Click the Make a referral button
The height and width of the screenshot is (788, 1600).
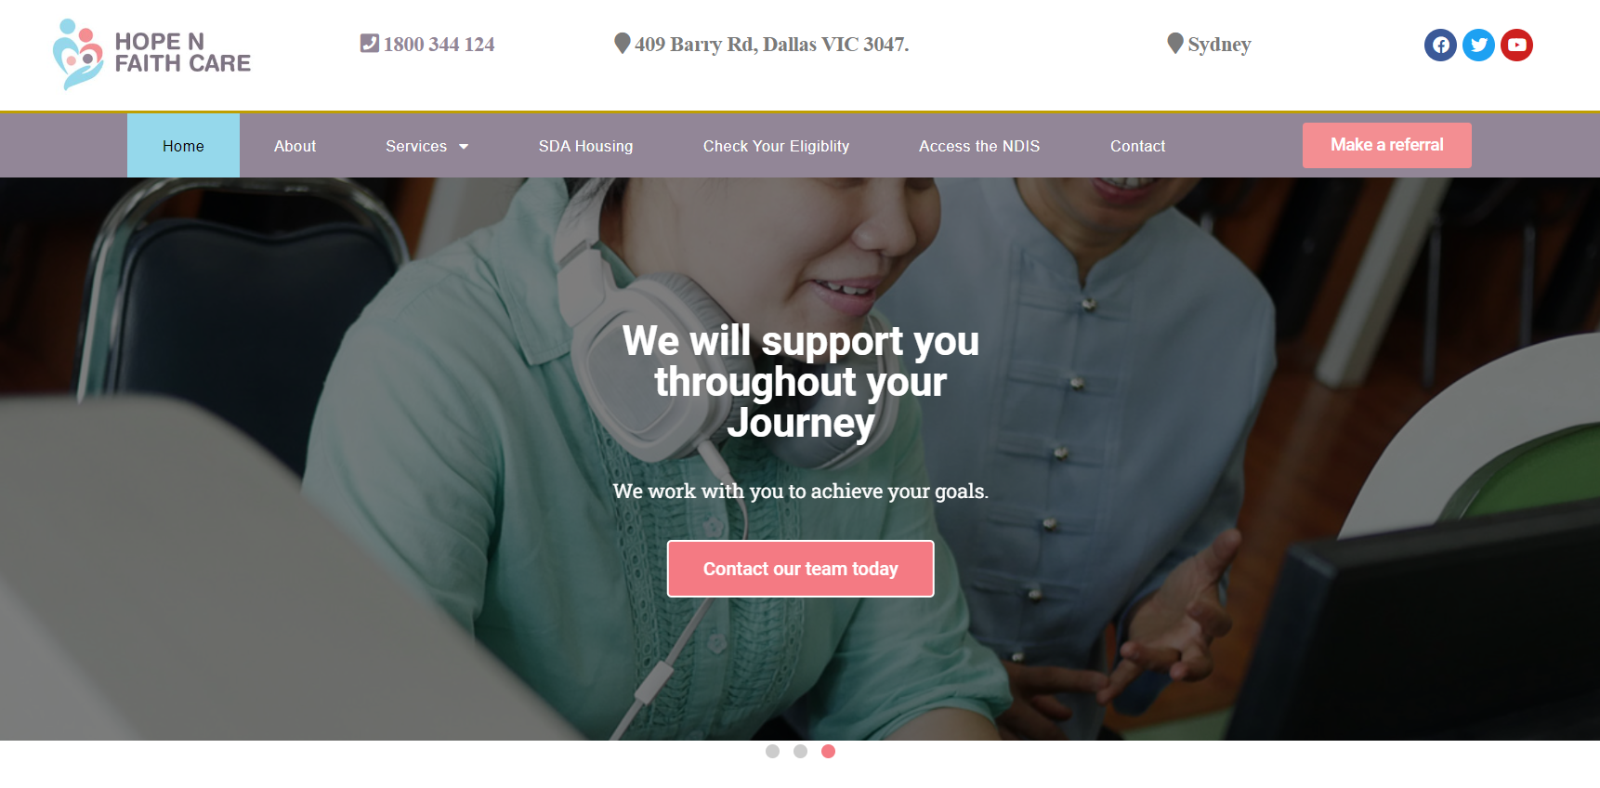[1386, 145]
